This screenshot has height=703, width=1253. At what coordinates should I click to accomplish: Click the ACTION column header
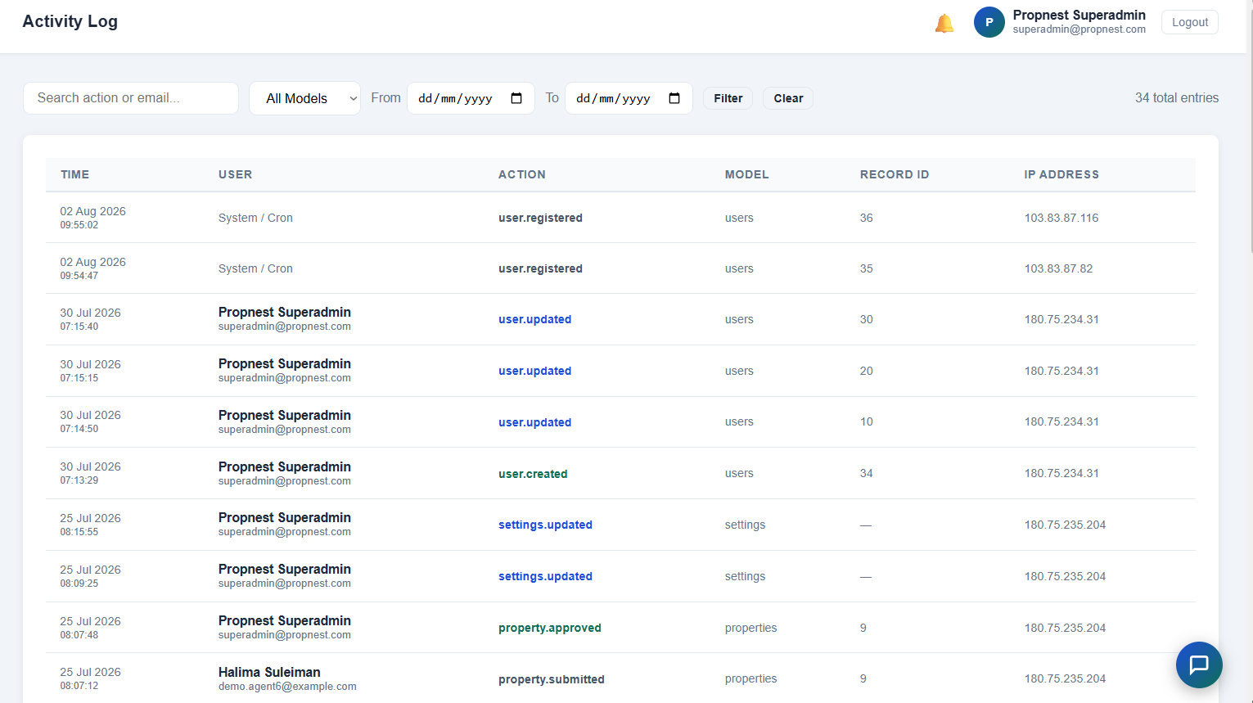coord(522,174)
